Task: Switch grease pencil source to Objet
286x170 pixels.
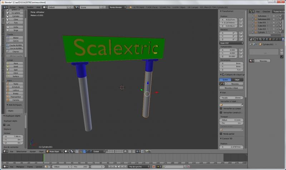Action: pos(237,80)
